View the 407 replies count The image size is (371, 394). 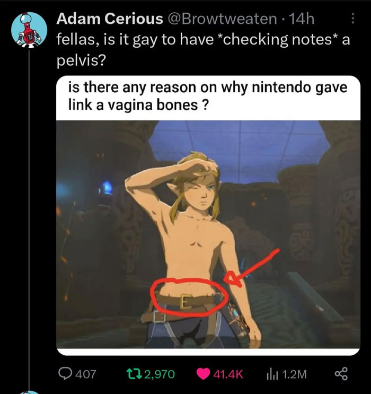click(86, 374)
